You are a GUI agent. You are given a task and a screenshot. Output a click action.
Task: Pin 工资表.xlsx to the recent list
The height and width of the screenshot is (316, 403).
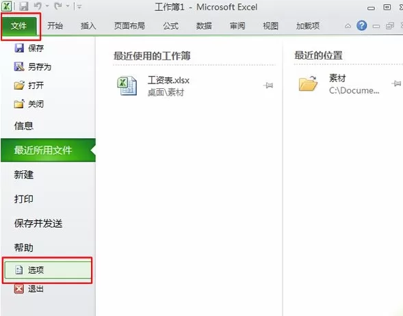tap(268, 85)
